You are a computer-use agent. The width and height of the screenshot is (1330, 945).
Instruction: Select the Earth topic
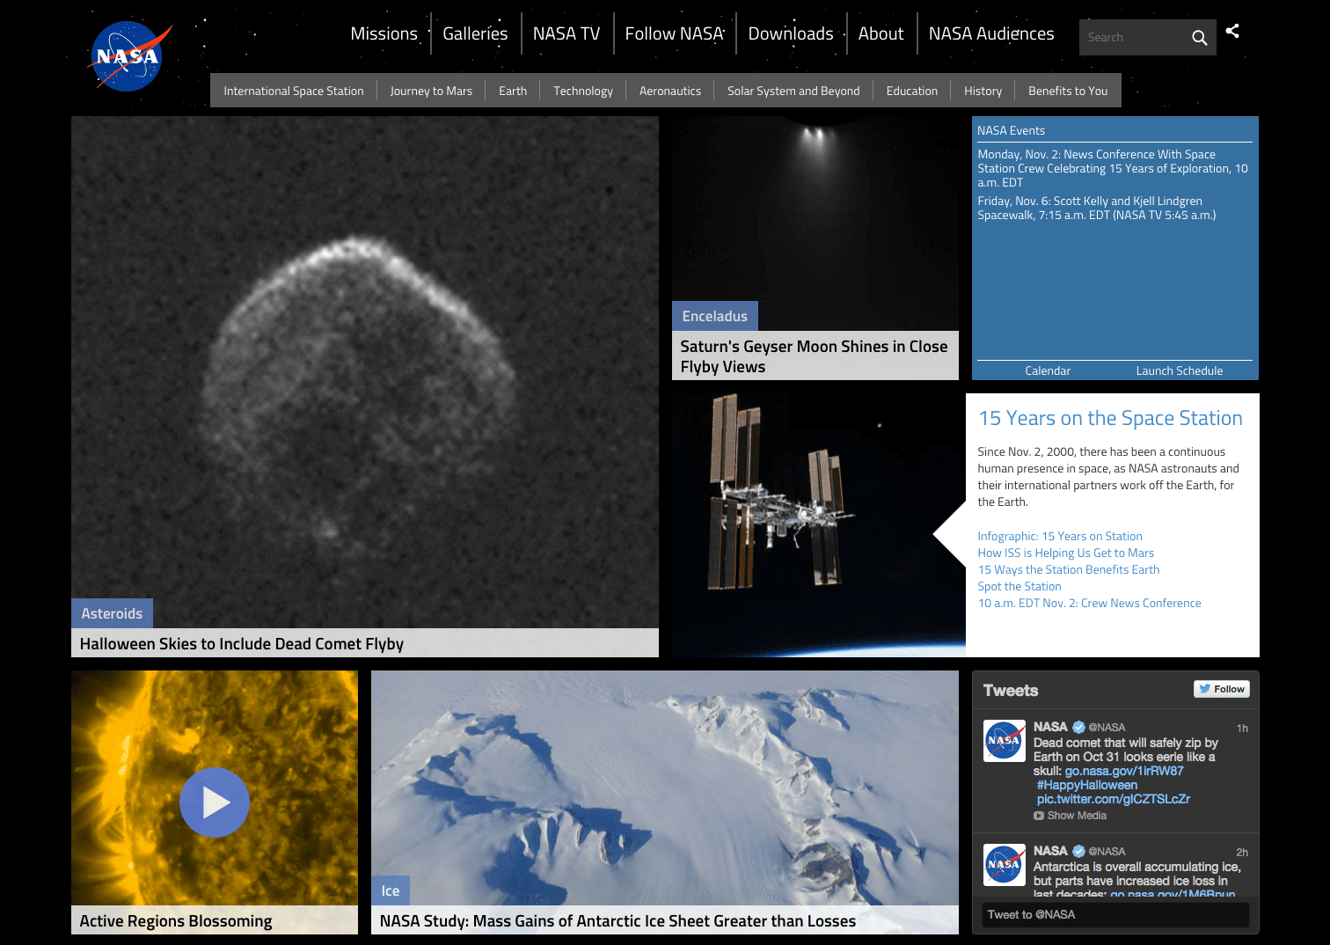pyautogui.click(x=513, y=91)
